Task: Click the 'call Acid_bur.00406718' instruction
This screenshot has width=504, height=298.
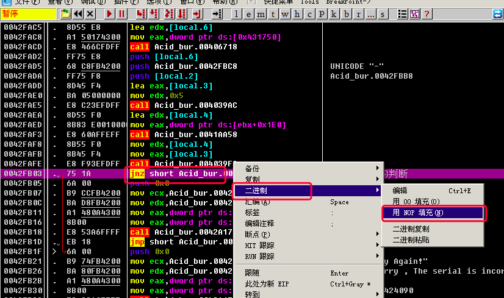Action: [184, 47]
